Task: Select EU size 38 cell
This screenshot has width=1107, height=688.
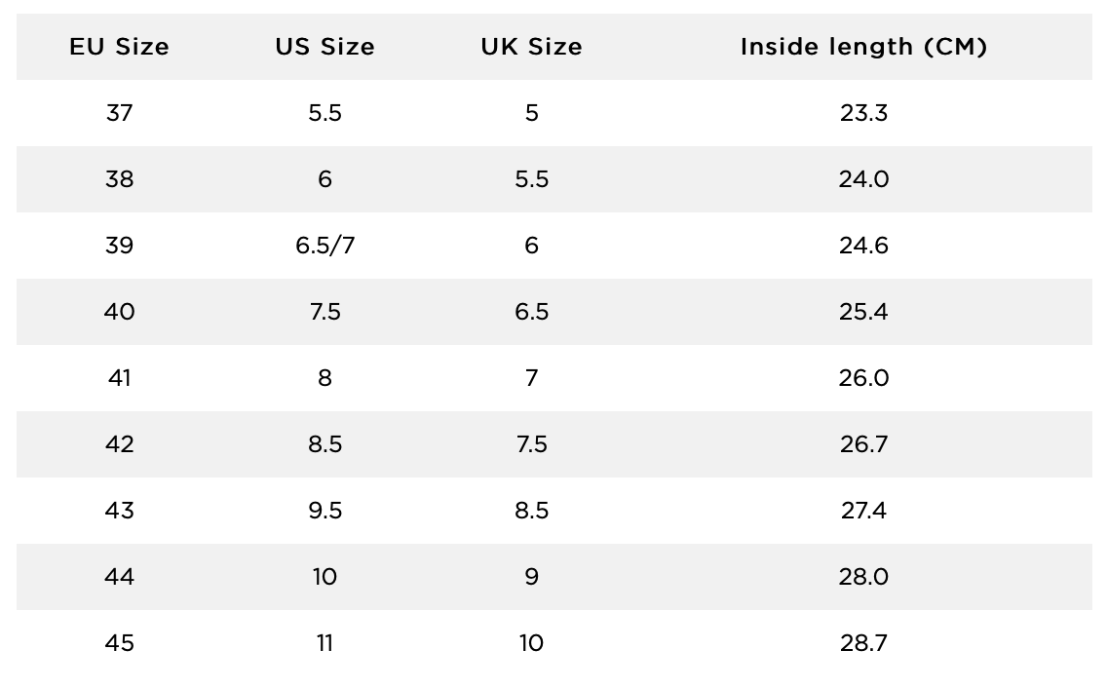Action: click(119, 179)
